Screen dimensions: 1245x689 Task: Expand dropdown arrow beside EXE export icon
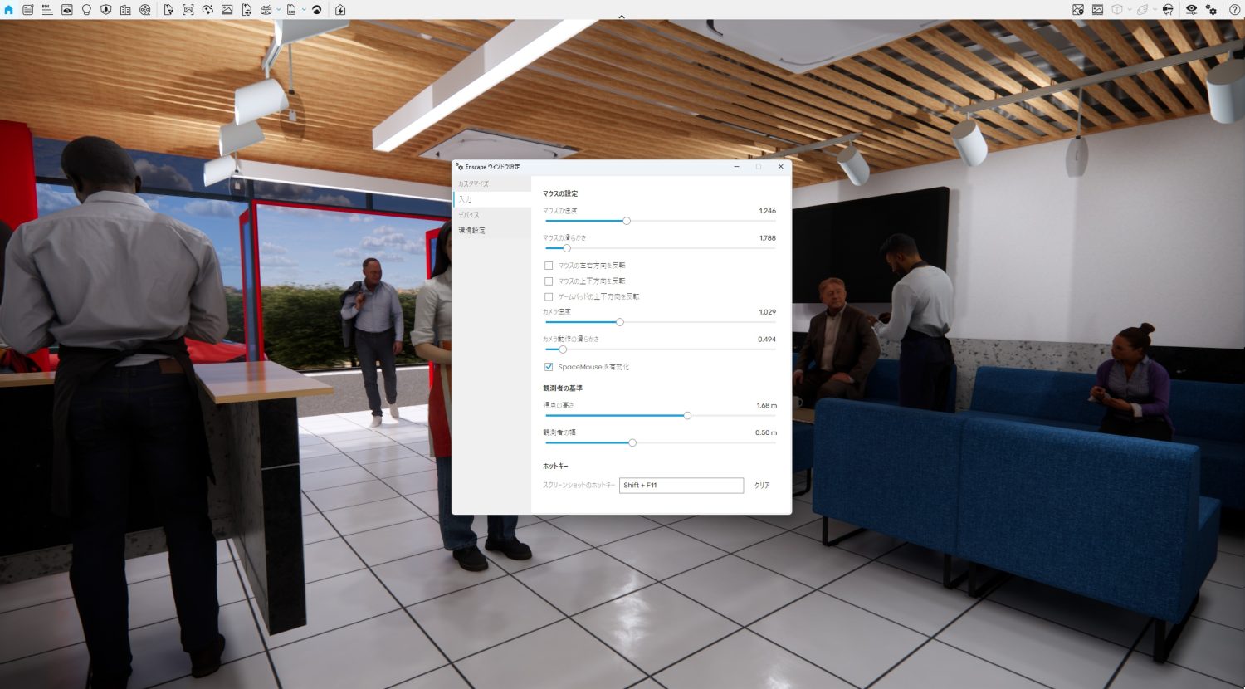[x=303, y=11]
